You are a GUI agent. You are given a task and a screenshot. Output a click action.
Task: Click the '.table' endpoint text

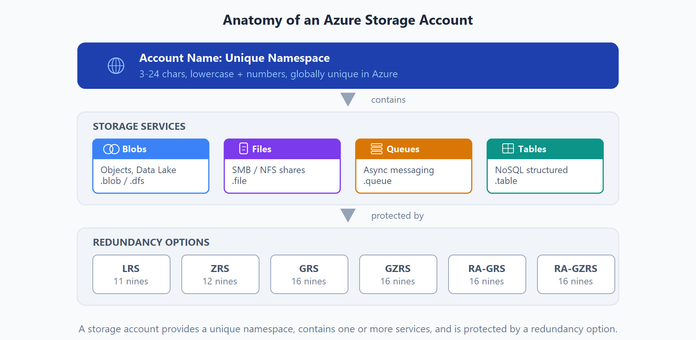pyautogui.click(x=506, y=181)
